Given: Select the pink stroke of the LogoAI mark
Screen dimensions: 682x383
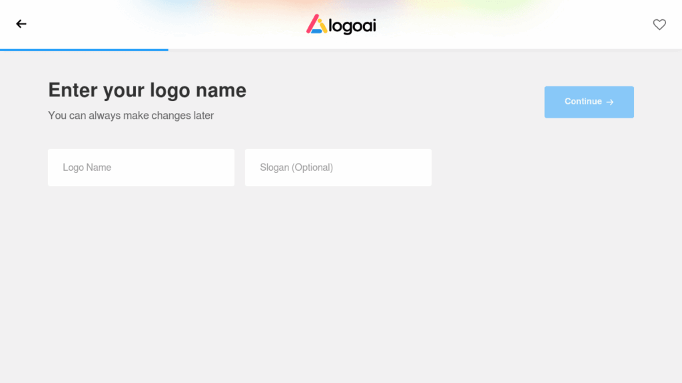Looking at the screenshot, I should click(x=312, y=23).
